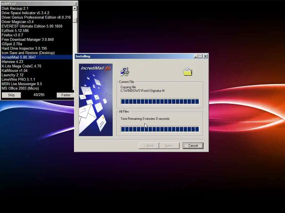
Task: Click the "Current File" group label
Action: point(127,82)
